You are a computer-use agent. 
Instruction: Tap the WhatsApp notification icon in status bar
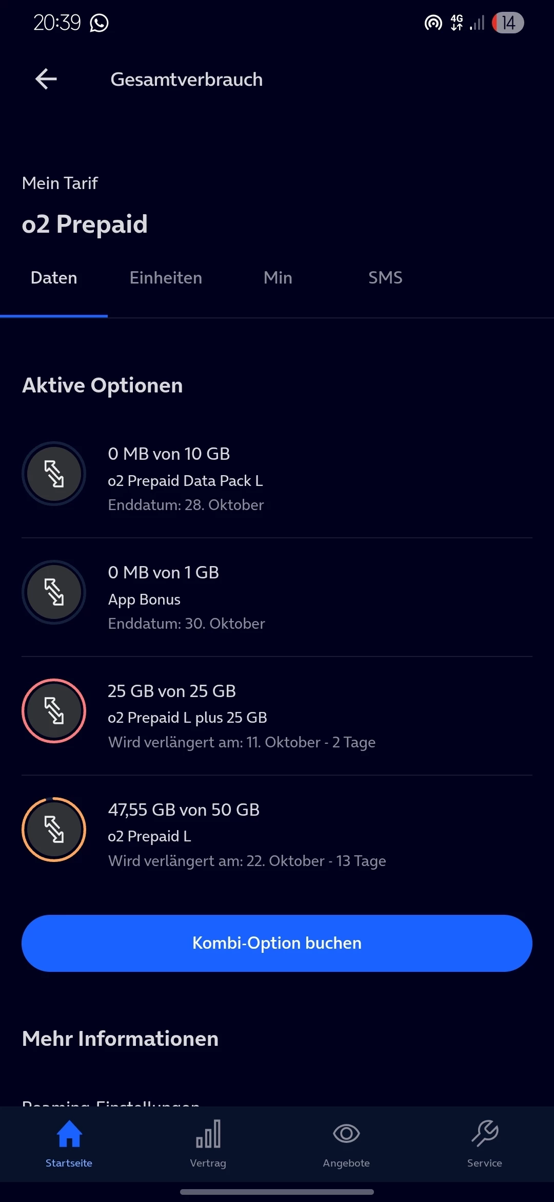point(99,23)
